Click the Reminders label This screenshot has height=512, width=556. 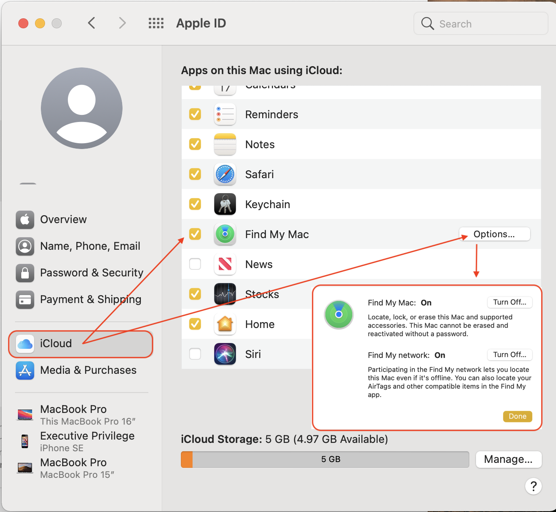tap(272, 114)
